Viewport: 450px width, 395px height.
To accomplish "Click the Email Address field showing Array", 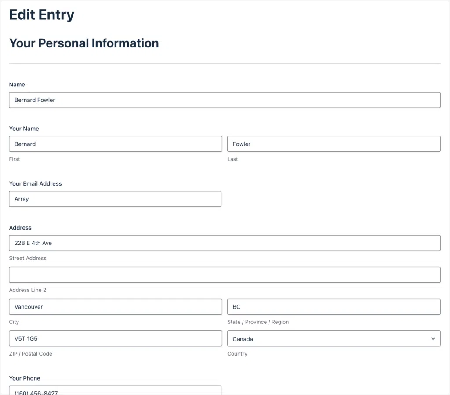I will point(115,199).
